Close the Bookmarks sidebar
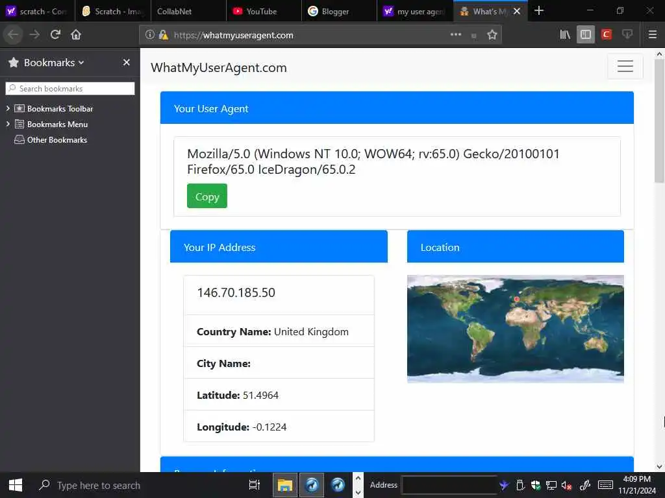The image size is (665, 498). coord(127,62)
